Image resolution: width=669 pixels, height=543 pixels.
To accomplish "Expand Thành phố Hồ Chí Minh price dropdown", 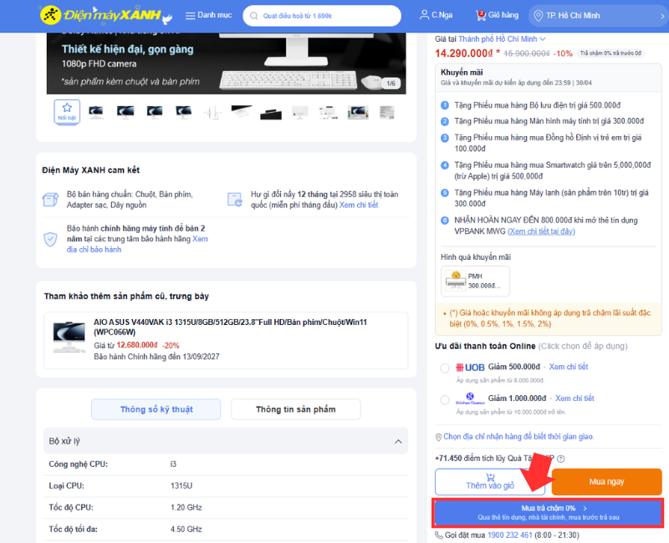I will tap(502, 39).
